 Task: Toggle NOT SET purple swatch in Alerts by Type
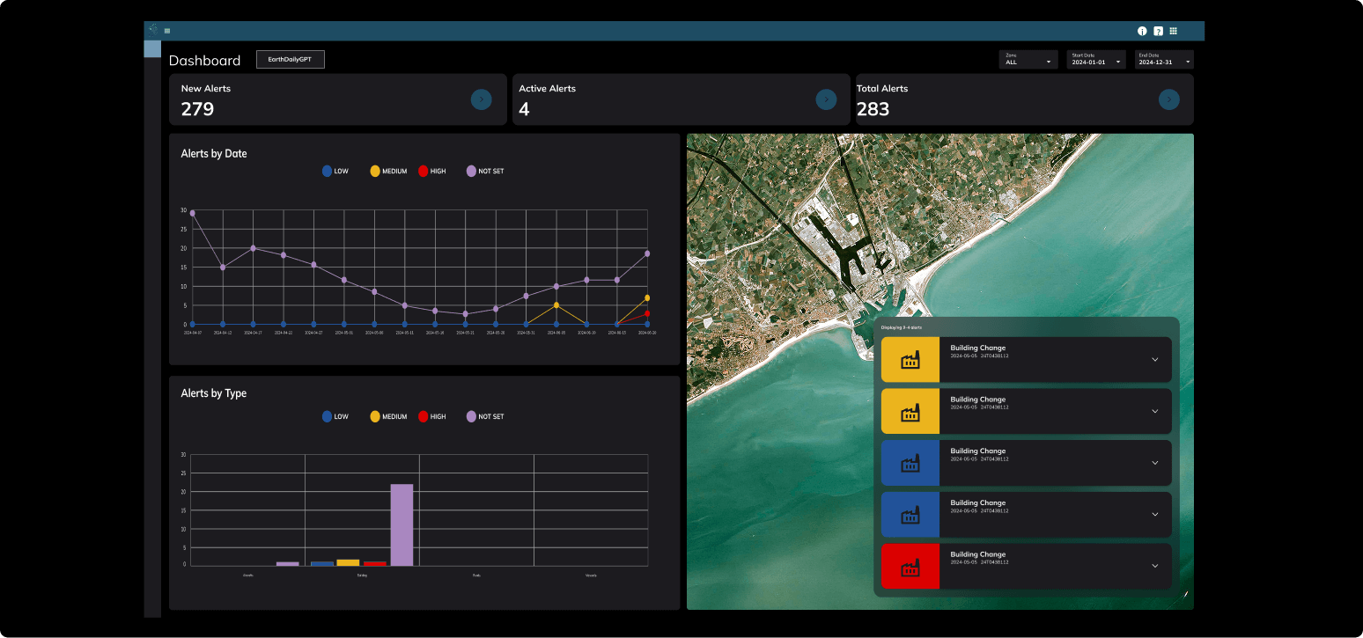(x=471, y=416)
